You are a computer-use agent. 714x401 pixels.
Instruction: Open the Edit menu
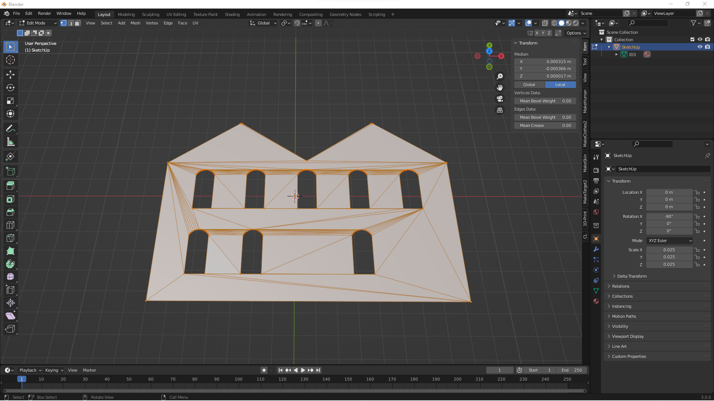[x=28, y=13]
